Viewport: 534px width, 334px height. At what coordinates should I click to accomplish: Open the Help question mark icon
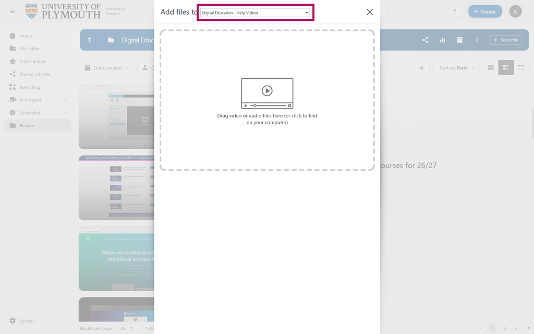coord(454,11)
